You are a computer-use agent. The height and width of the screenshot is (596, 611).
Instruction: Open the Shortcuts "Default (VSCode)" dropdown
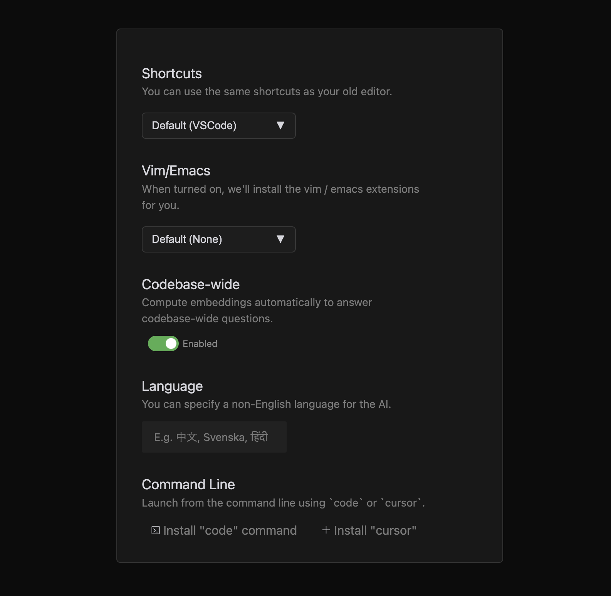coord(218,126)
